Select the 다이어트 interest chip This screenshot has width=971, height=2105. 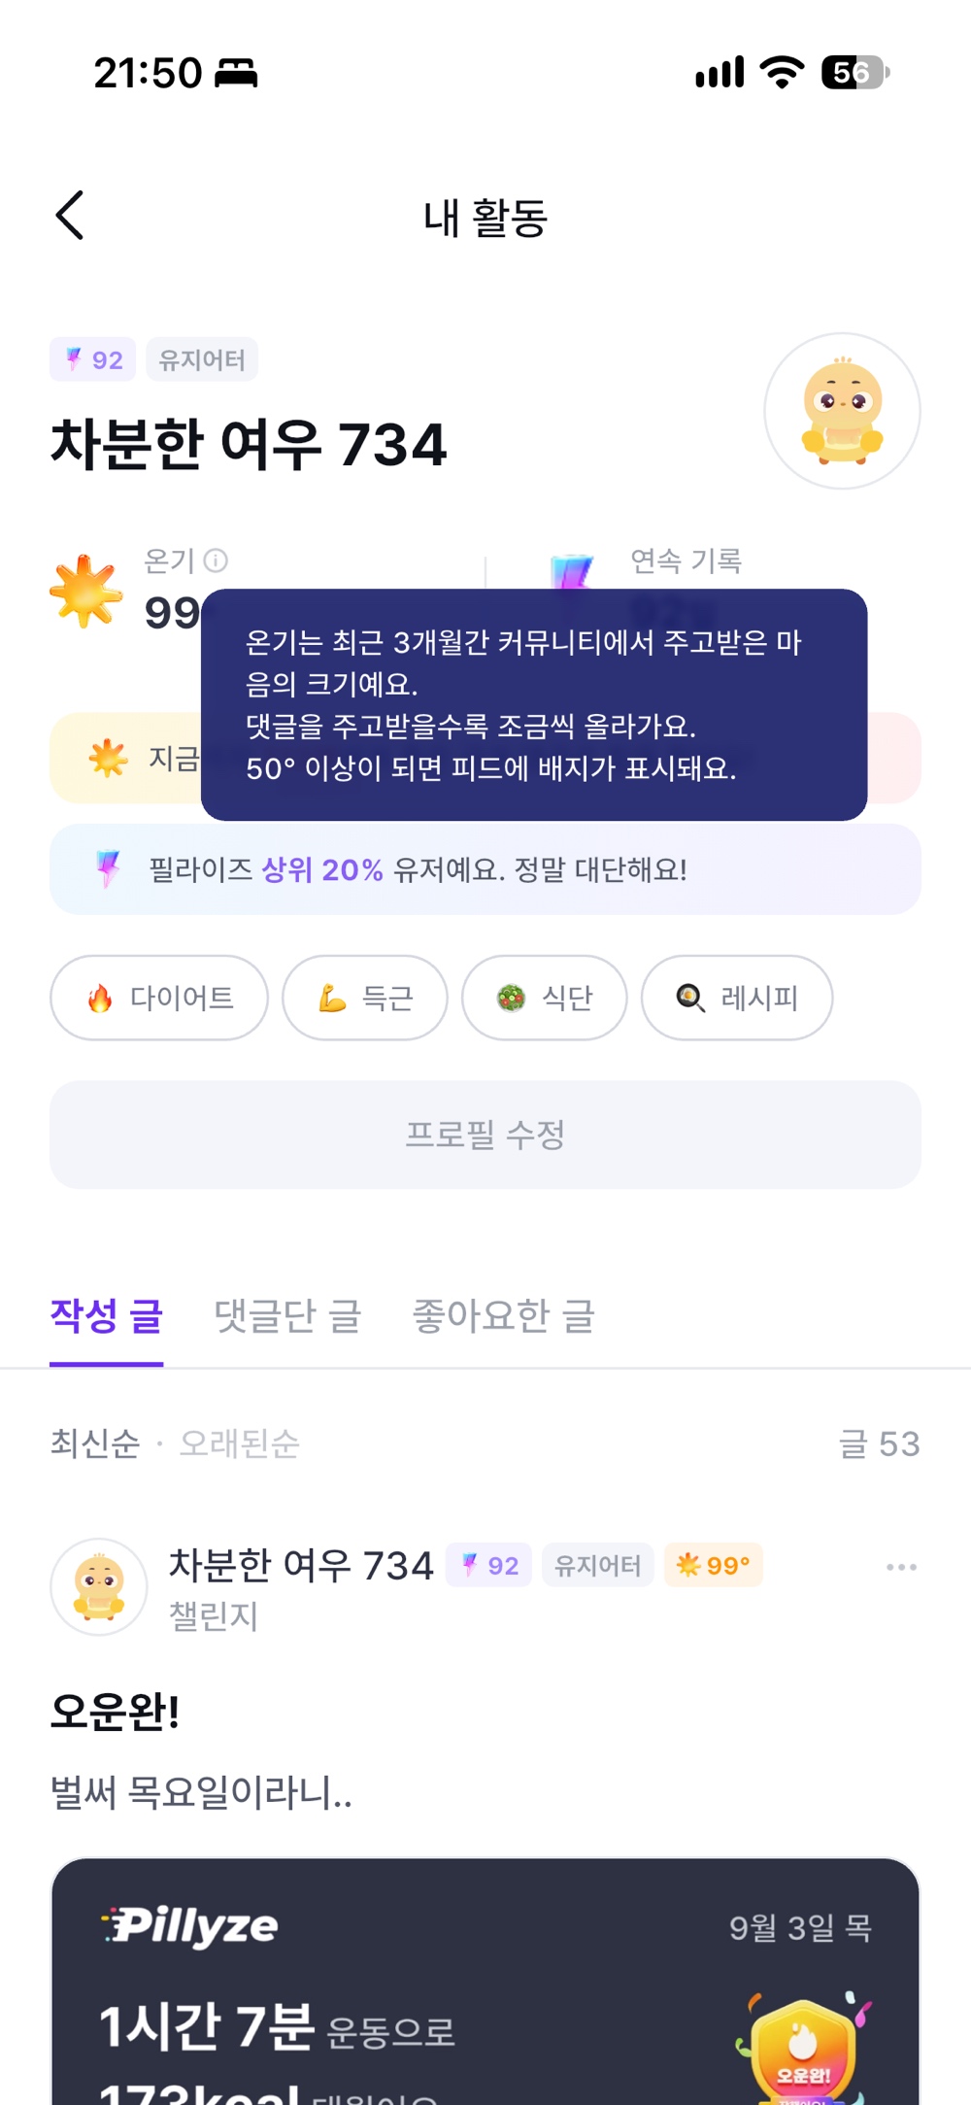pyautogui.click(x=159, y=998)
